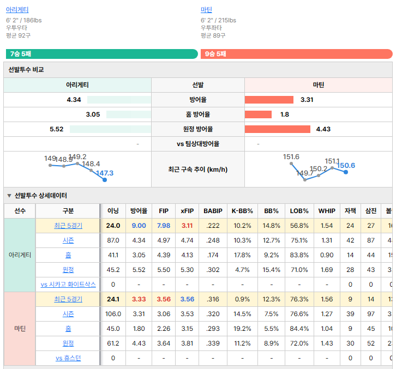Open 마틴's 시즌 stats link
Image resolution: width=396 pixels, height=369 pixels.
click(x=68, y=314)
